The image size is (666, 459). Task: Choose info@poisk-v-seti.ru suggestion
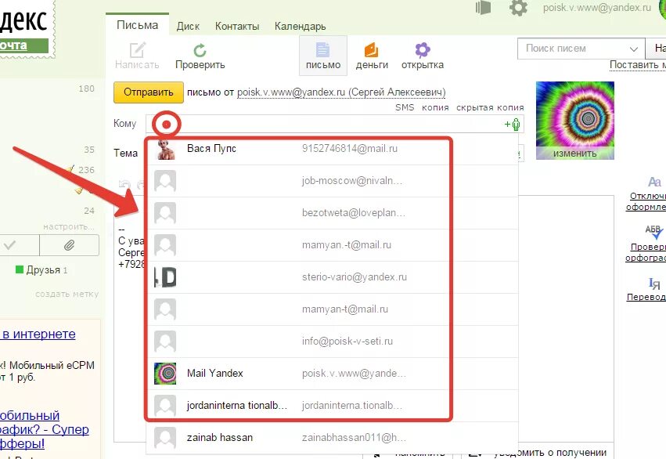(x=347, y=342)
